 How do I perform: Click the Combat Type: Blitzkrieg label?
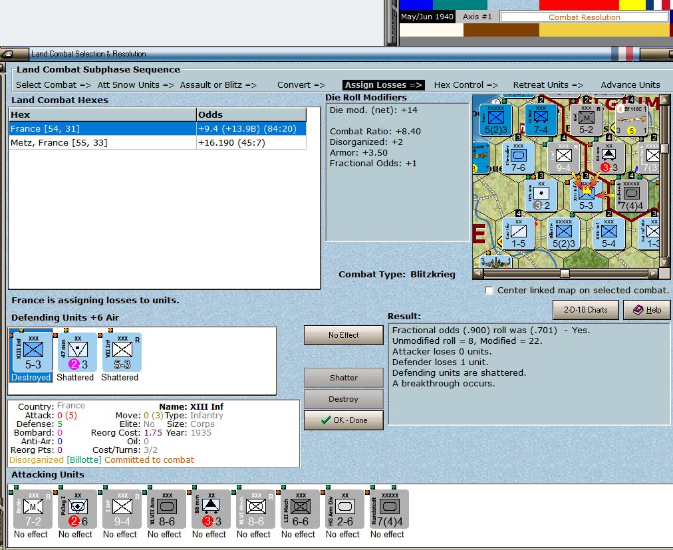pyautogui.click(x=396, y=275)
